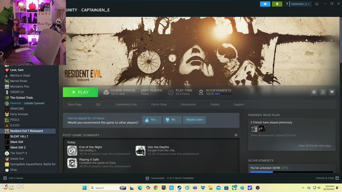This screenshot has width=342, height=192.
Task: Open the Captainjen_e account dropdown
Action: point(300,4)
